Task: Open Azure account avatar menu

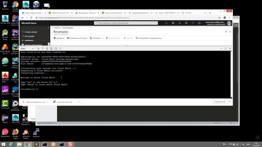Action: click(x=229, y=23)
